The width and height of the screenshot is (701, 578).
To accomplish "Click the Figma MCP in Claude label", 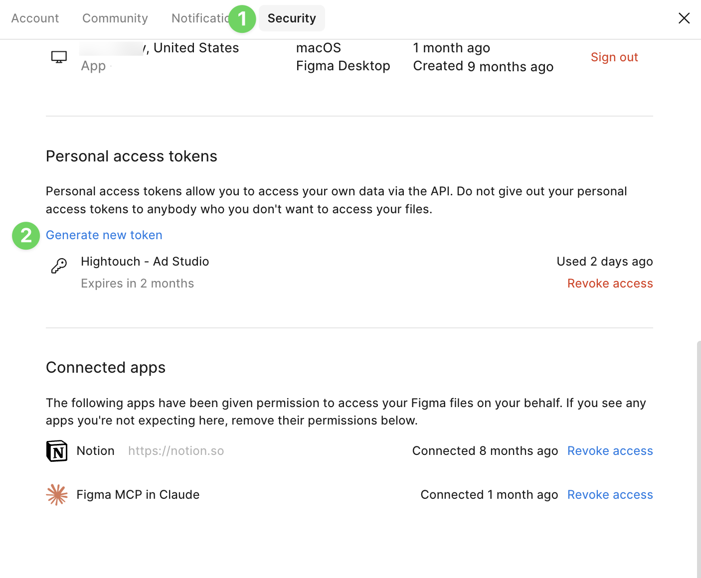I will click(x=138, y=495).
